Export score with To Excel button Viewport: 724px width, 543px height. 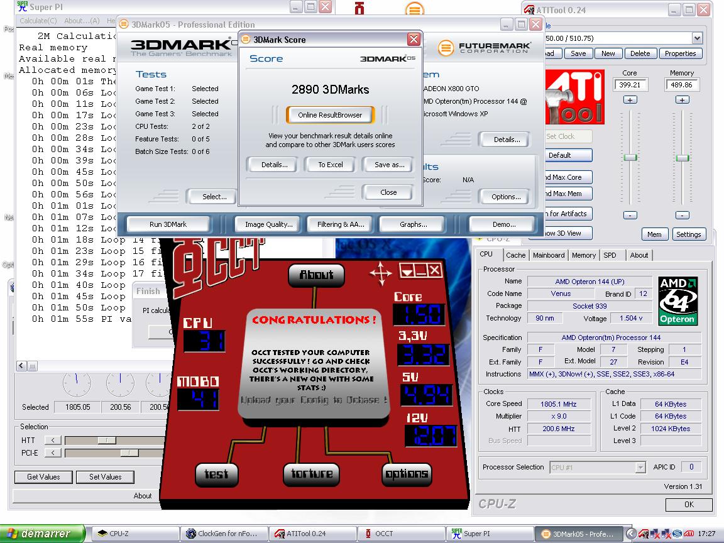pyautogui.click(x=330, y=165)
